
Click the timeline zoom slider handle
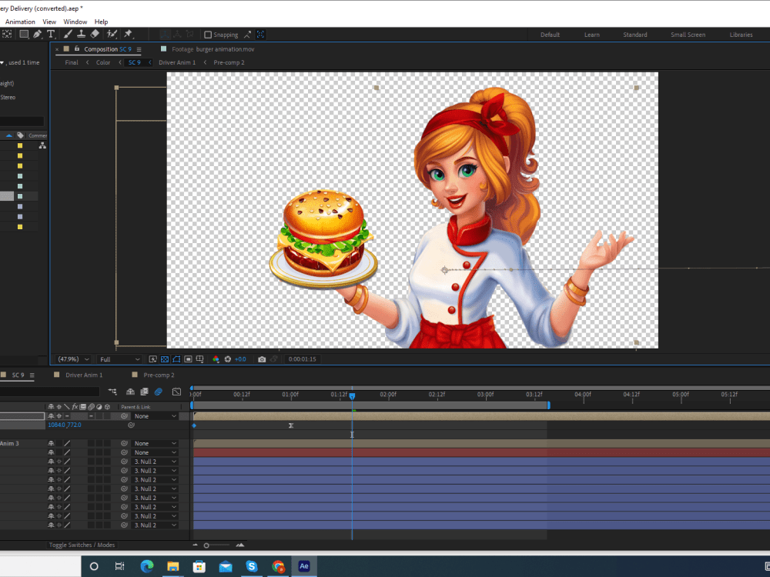pyautogui.click(x=206, y=545)
